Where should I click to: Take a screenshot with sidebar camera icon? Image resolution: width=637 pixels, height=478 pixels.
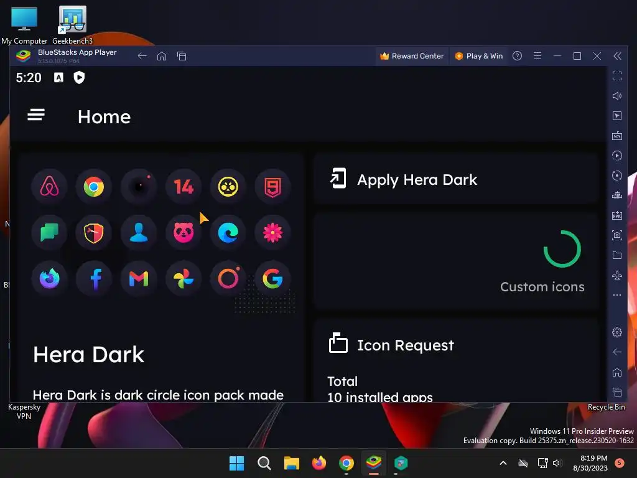(x=616, y=235)
